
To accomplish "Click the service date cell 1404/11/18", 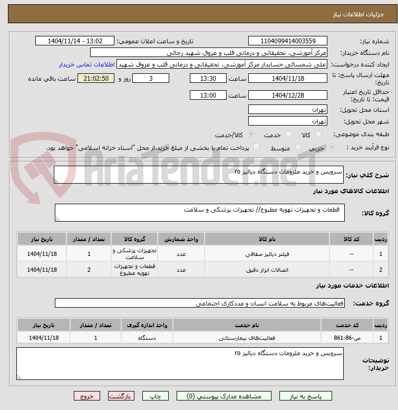I will tap(44, 338).
